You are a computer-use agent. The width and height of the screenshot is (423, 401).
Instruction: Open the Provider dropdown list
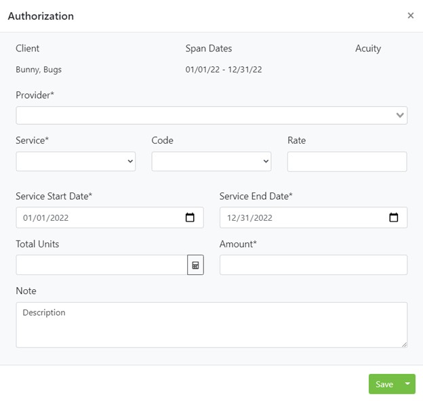tap(211, 115)
